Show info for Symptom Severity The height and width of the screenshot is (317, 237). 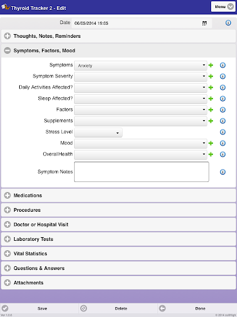[223, 76]
